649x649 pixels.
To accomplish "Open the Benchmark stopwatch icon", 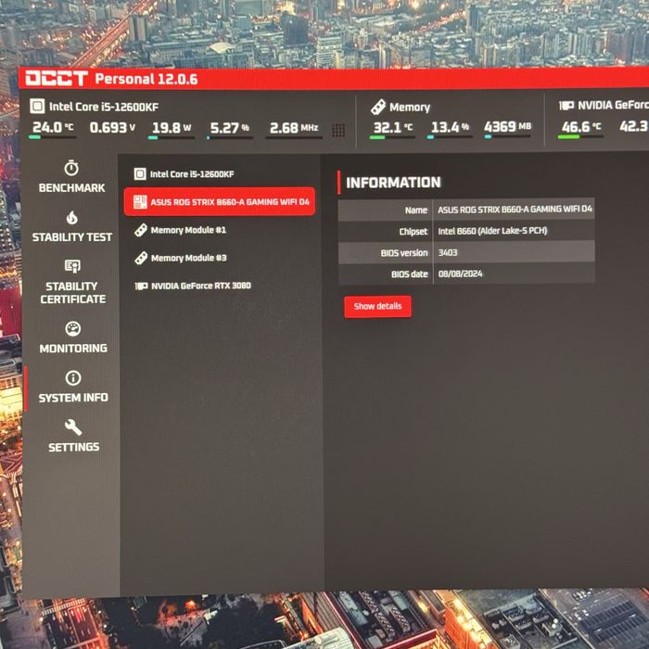I will point(71,168).
